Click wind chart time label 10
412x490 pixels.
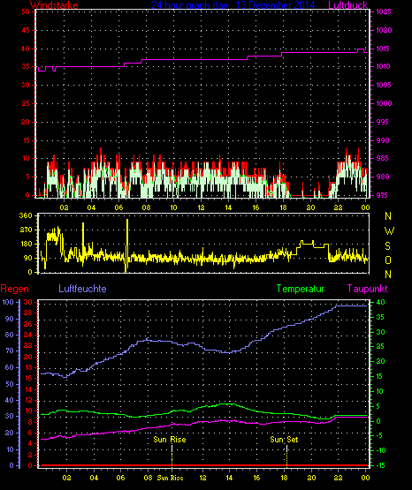point(173,207)
